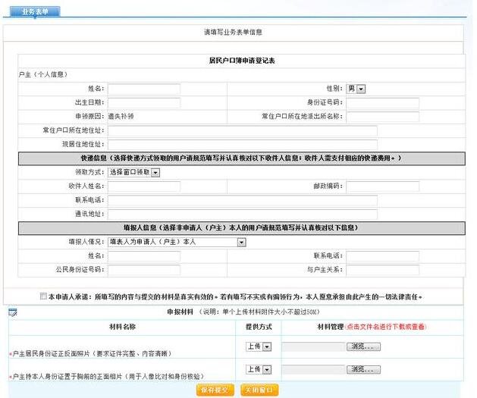Focus the 出生日期 input field
Screen dimensions: 477x398
pos(144,103)
